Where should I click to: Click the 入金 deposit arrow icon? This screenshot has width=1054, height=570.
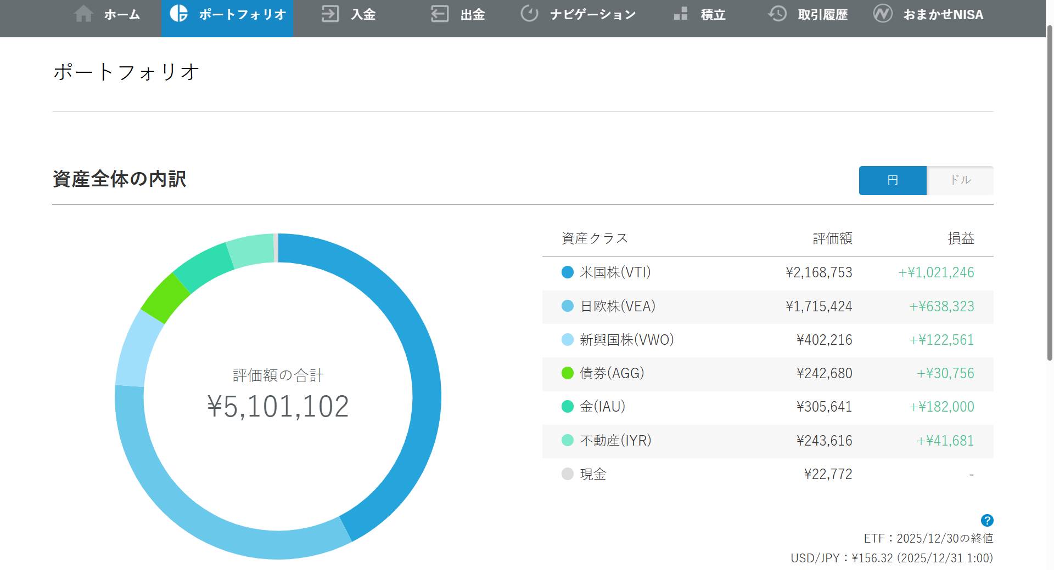(x=330, y=14)
